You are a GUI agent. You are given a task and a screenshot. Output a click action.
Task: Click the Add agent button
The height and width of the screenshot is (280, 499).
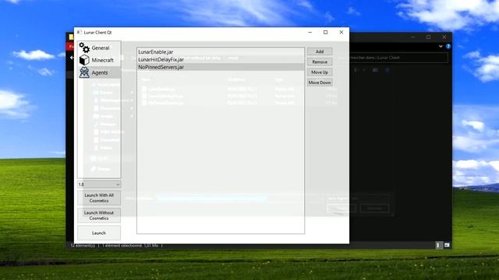[x=320, y=51]
